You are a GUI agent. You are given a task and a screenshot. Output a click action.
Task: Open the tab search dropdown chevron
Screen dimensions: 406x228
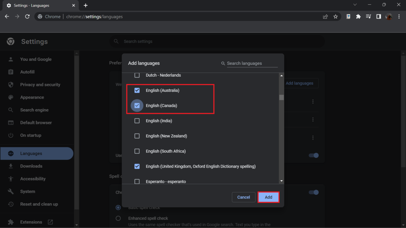click(355, 5)
